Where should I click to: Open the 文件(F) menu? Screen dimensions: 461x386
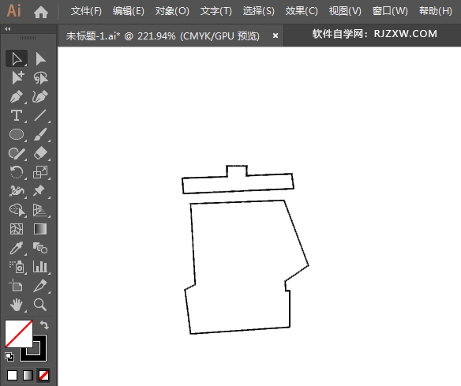pyautogui.click(x=86, y=11)
